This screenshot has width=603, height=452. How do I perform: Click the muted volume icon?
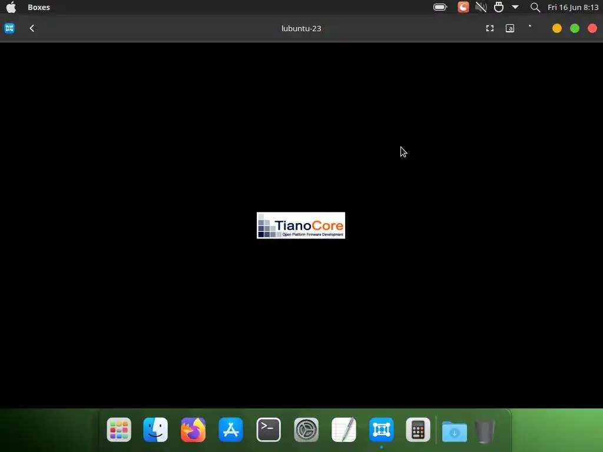[481, 7]
